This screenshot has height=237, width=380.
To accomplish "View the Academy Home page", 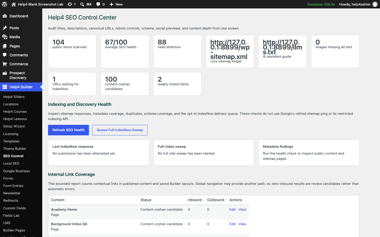I will point(242,210).
